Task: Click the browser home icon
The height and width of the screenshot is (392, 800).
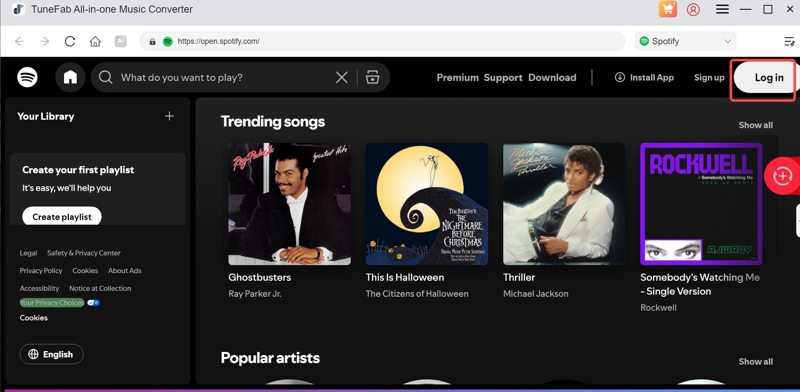Action: 95,41
